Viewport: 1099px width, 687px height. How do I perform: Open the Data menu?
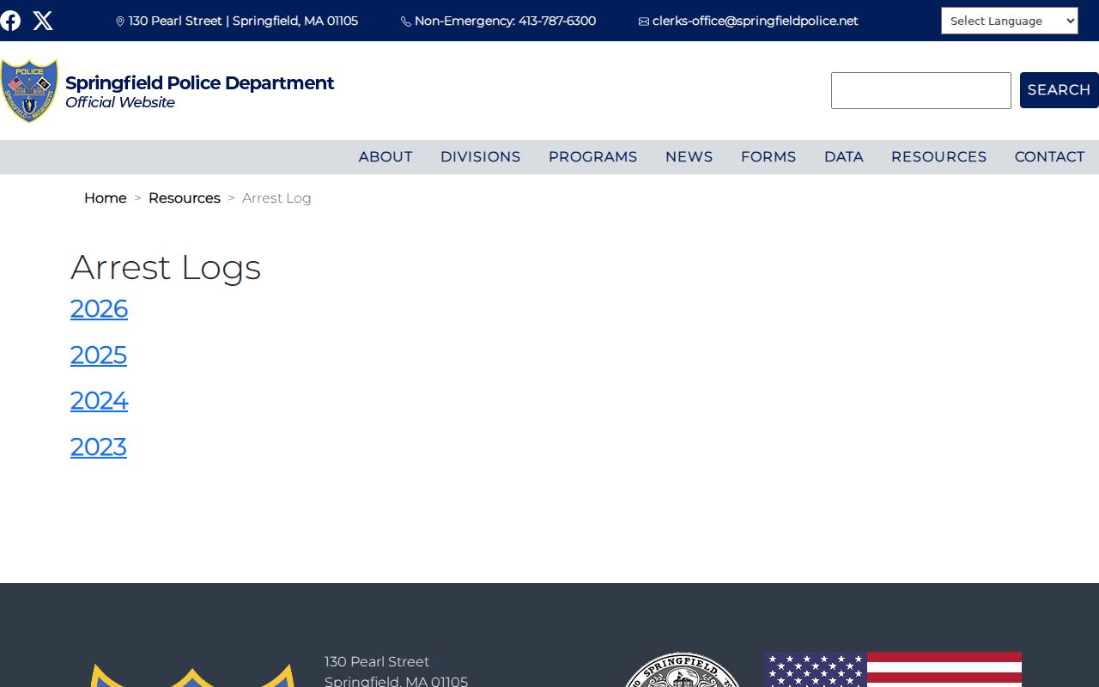[x=844, y=157]
